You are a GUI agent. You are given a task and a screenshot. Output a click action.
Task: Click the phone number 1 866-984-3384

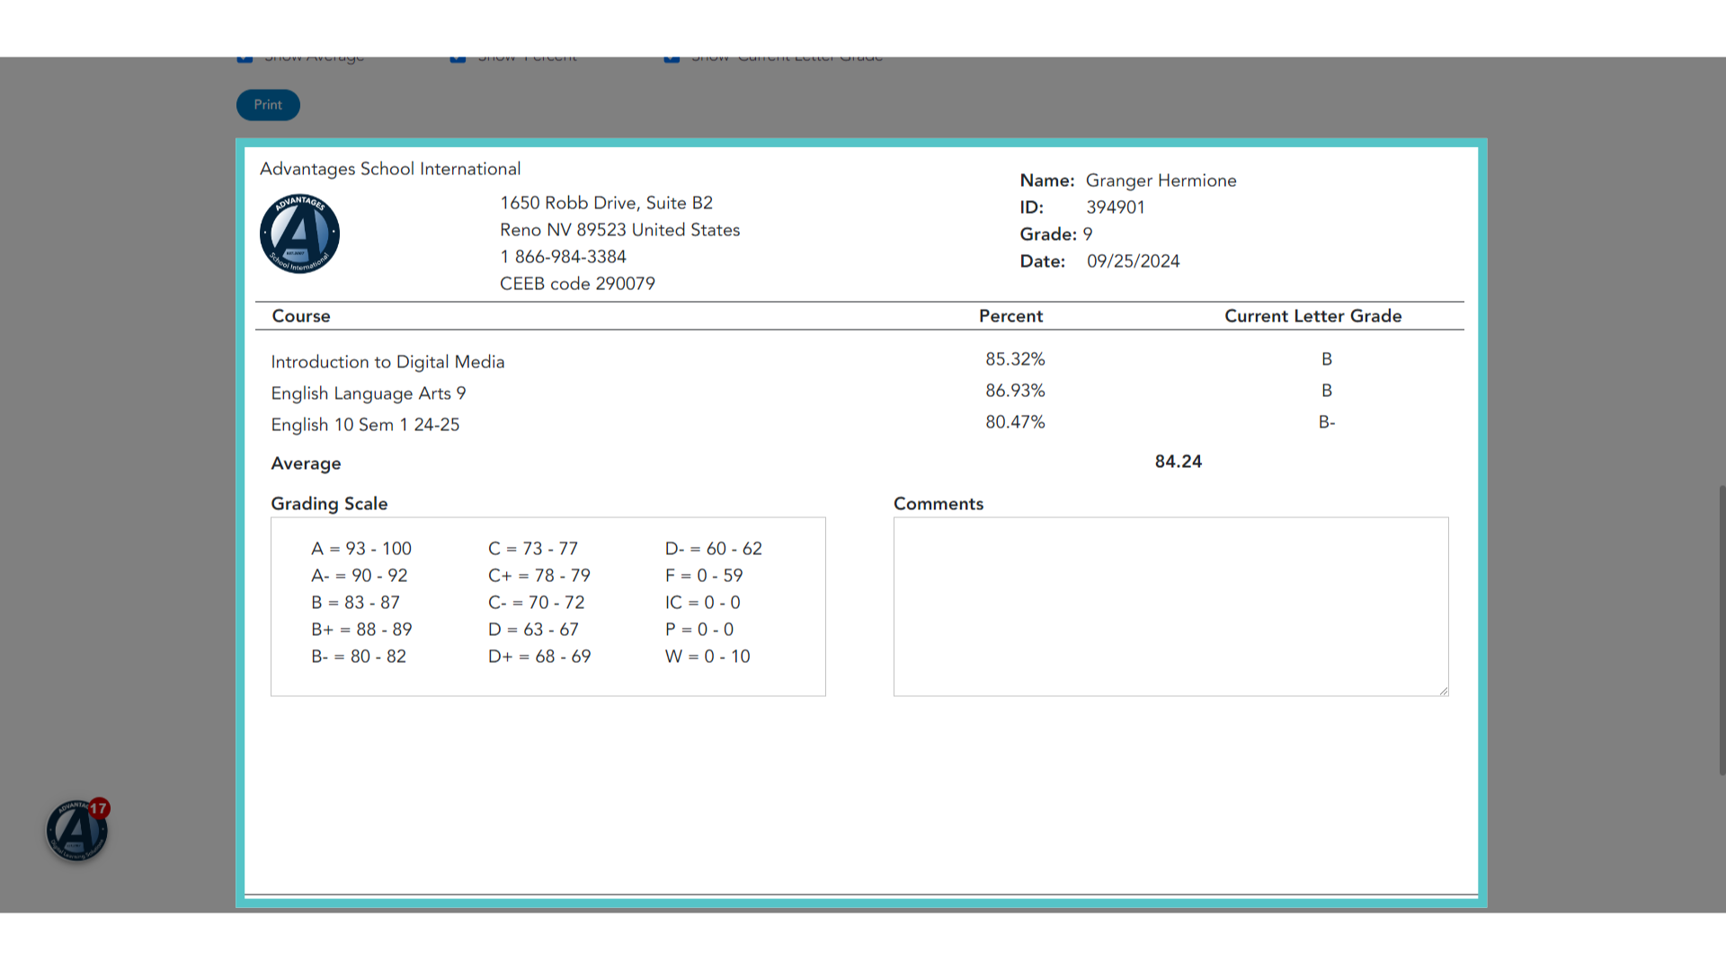click(563, 257)
